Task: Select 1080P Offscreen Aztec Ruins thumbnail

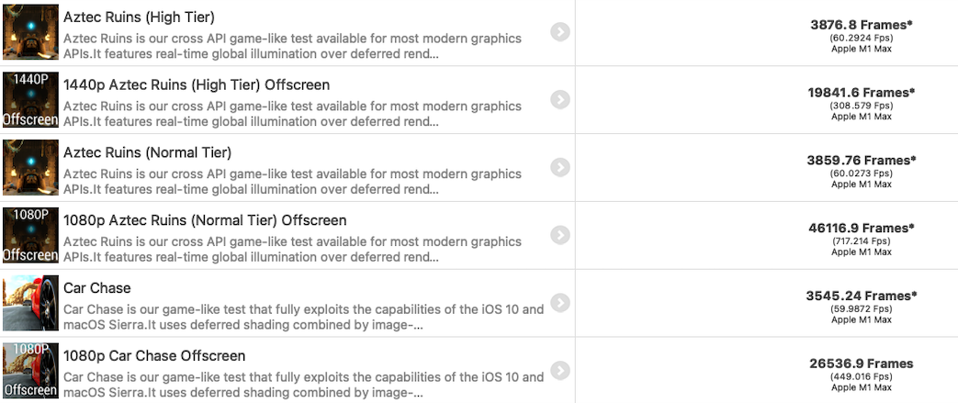Action: [x=30, y=235]
